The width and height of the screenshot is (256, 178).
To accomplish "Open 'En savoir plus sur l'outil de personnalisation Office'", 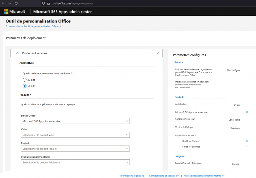I will coord(33,26).
